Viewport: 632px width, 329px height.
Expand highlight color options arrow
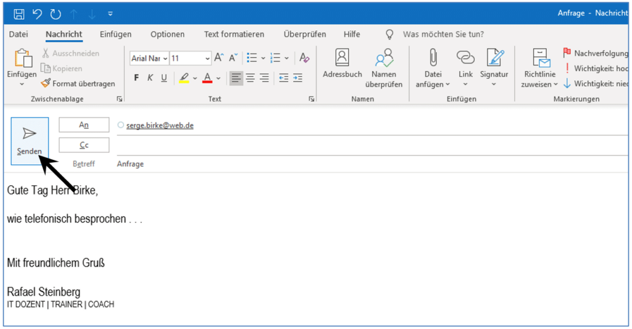[195, 78]
